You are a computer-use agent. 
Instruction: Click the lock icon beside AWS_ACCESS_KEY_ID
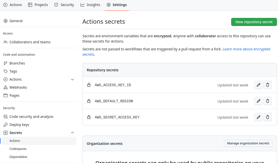pyautogui.click(x=89, y=85)
